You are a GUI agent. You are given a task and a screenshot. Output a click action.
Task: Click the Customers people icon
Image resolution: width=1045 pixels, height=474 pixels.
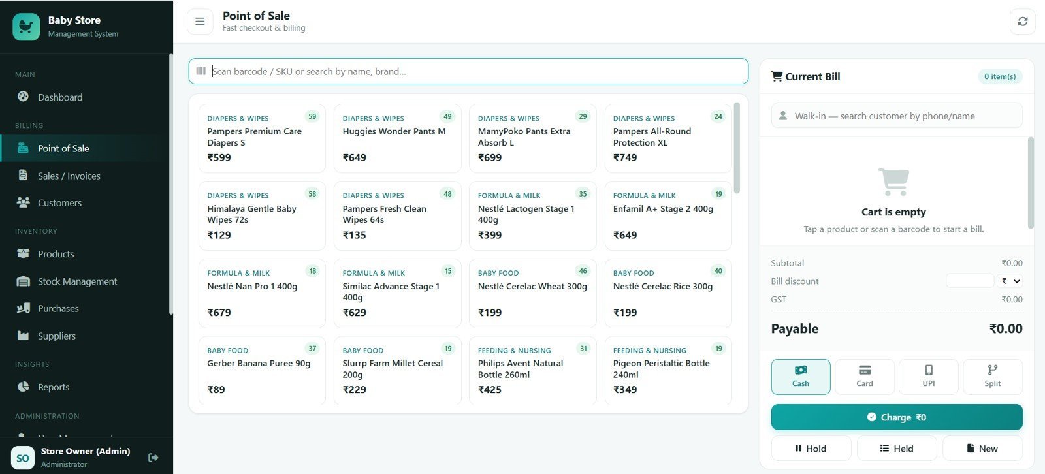pyautogui.click(x=23, y=202)
